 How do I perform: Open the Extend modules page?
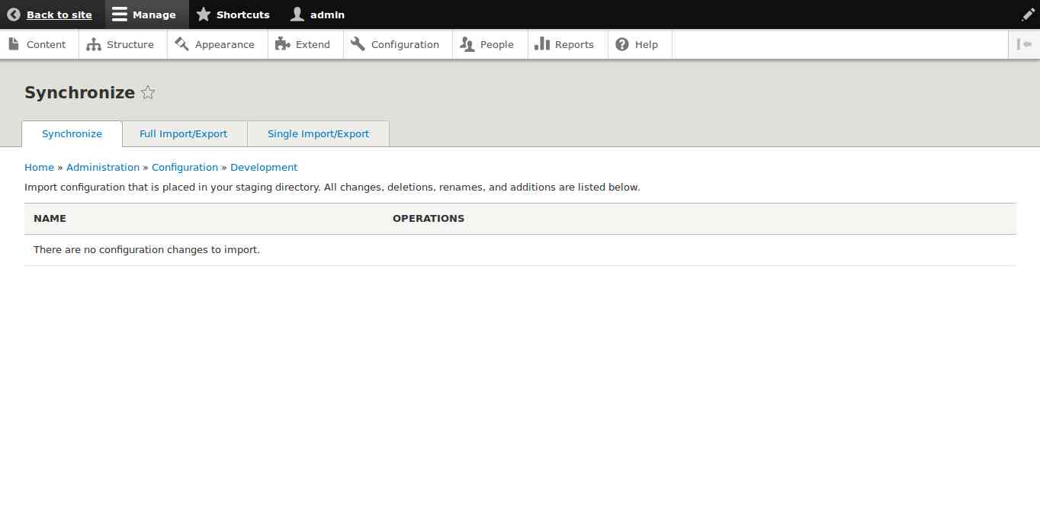point(304,44)
